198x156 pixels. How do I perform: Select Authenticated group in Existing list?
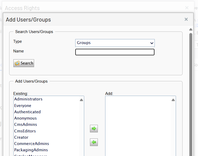(x=28, y=112)
